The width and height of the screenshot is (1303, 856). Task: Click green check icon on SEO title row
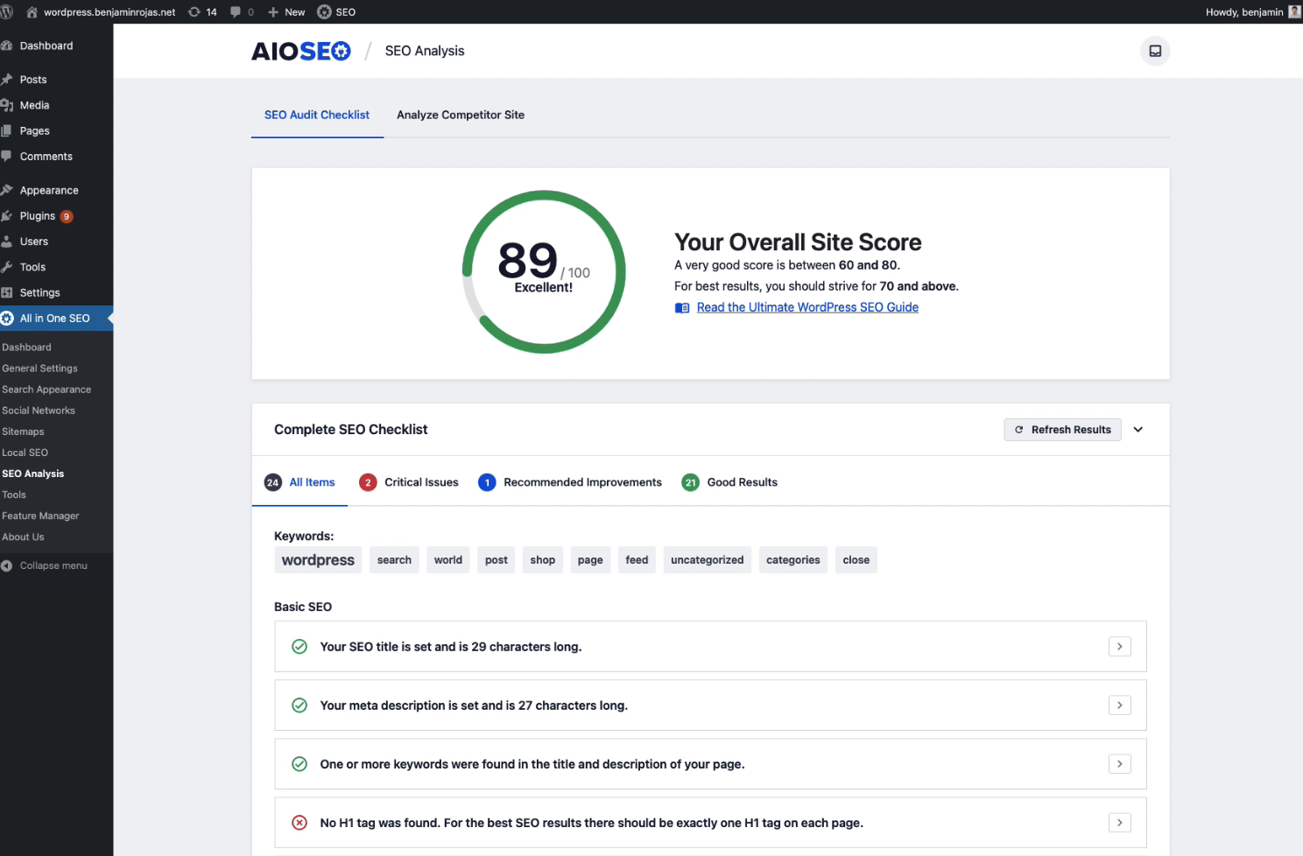(x=299, y=647)
